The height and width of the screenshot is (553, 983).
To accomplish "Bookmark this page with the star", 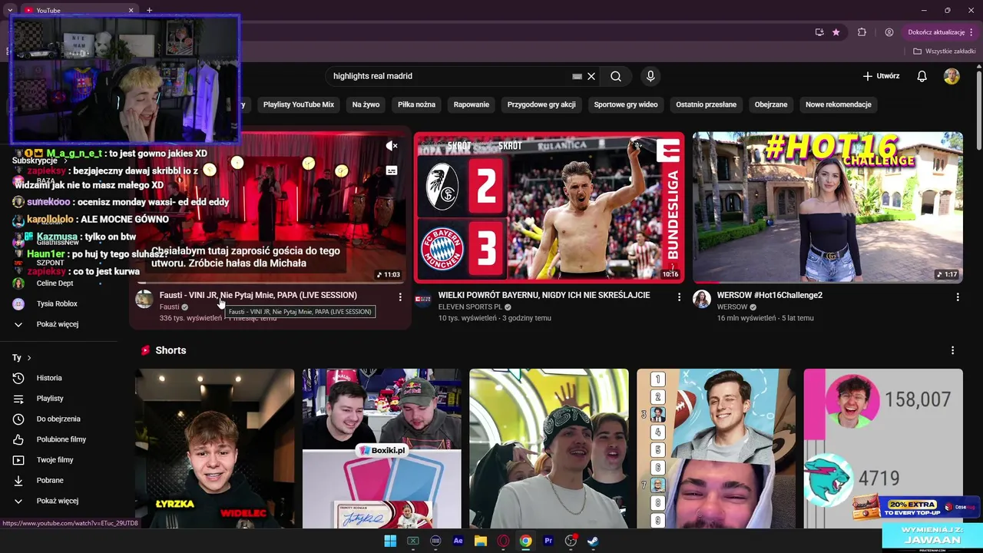I will (836, 32).
